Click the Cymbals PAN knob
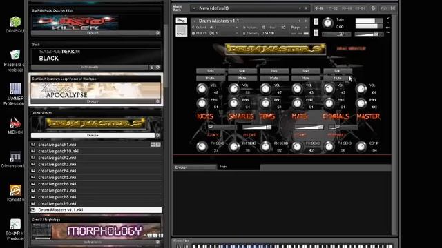The width and height of the screenshot is (442, 248). 329,103
